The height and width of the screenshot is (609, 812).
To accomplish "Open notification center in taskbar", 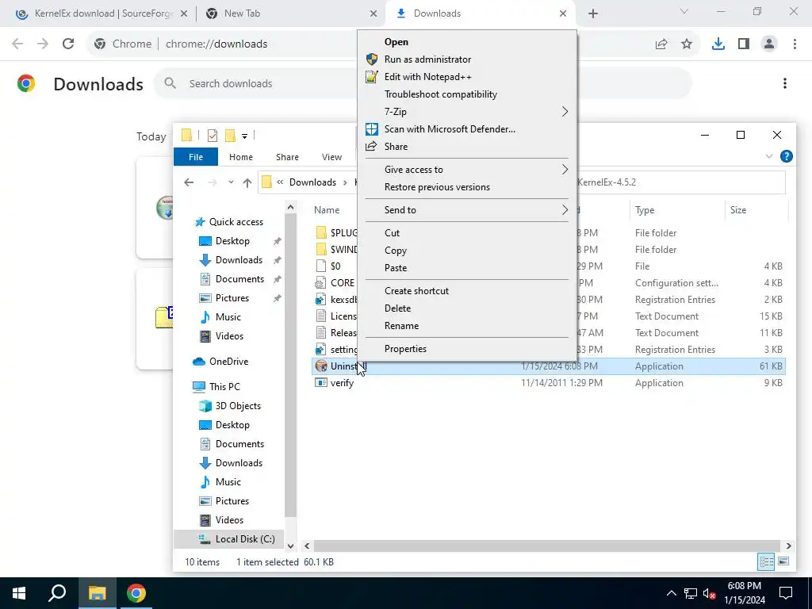I will coord(786,593).
